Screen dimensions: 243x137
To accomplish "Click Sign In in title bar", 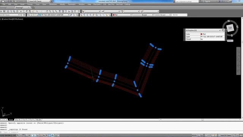I will click(x=208, y=2).
